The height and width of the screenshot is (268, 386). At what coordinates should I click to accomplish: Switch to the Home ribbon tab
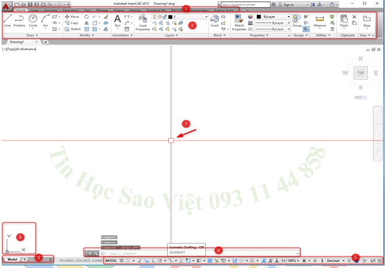pos(21,10)
